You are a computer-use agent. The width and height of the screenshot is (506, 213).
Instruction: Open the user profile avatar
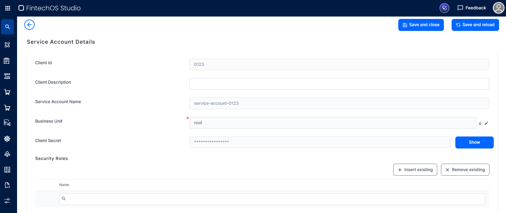(x=498, y=8)
